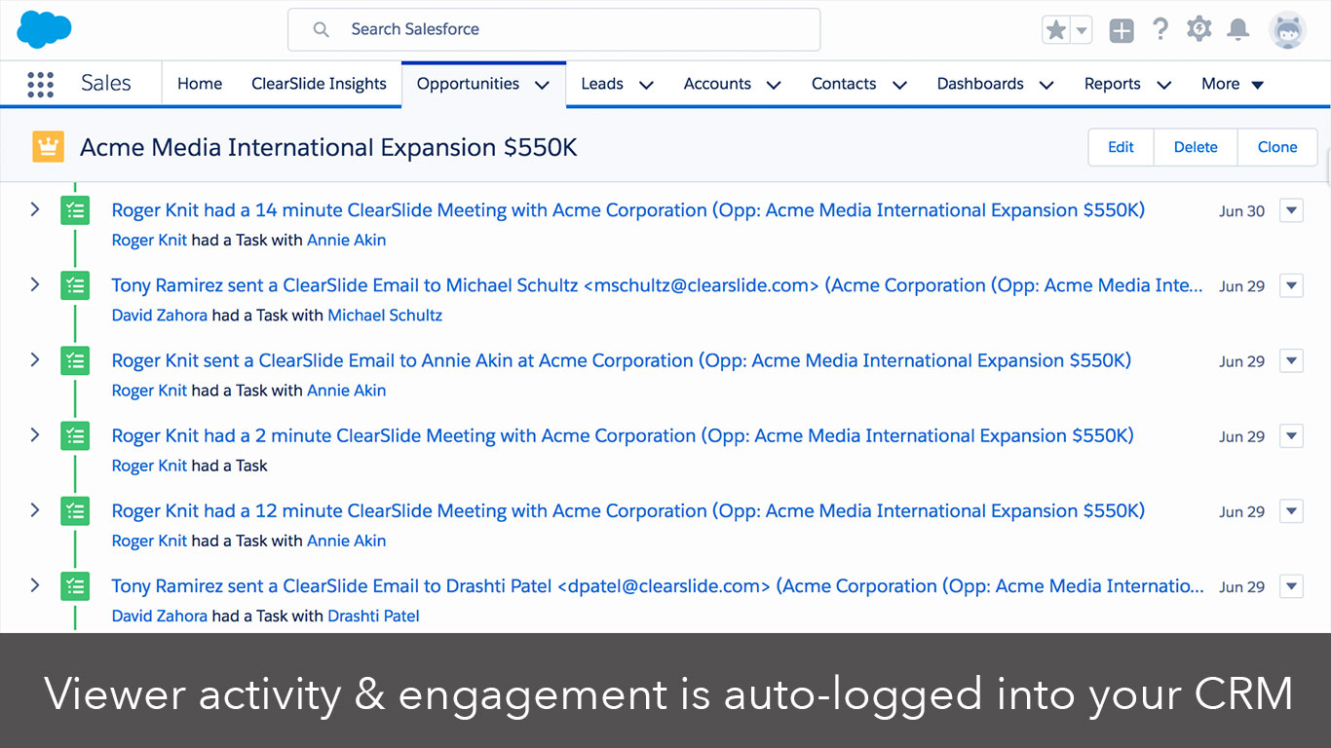Open the Setup gear icon
Screen dimensions: 1331x748
click(1199, 30)
